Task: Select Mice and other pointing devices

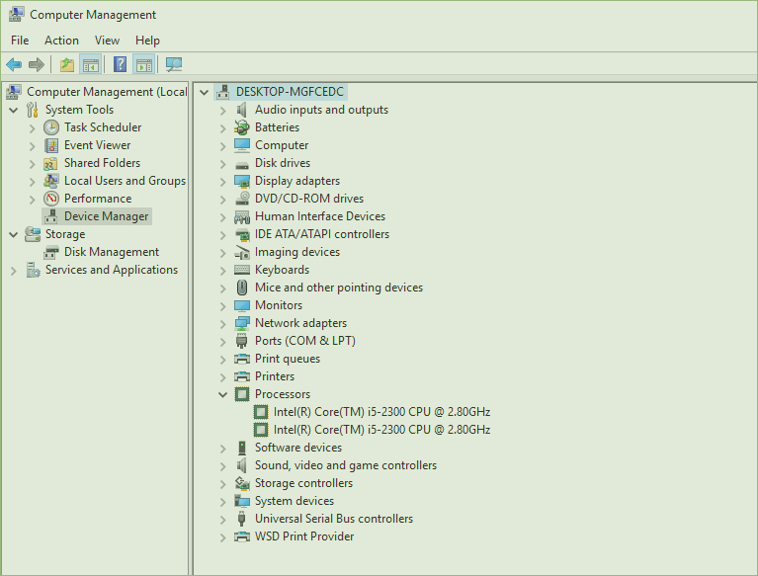Action: tap(338, 288)
